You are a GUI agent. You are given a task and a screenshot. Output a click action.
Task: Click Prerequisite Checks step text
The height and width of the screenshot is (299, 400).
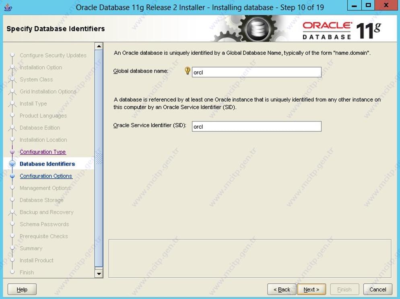pyautogui.click(x=43, y=236)
